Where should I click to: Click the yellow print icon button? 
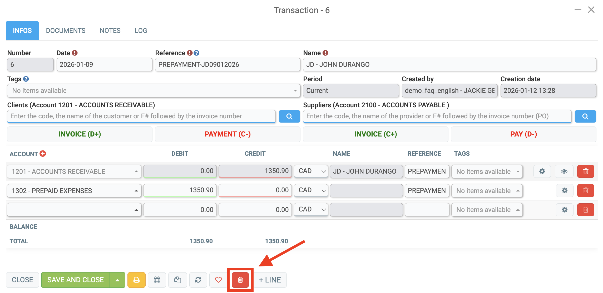coord(136,280)
